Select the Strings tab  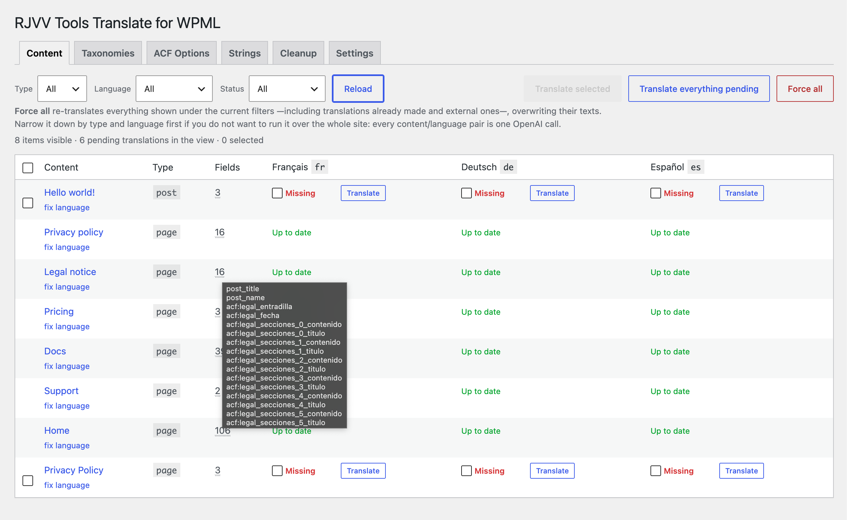coord(245,53)
